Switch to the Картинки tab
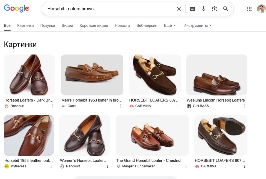Image resolution: width=266 pixels, height=179 pixels. click(x=25, y=25)
